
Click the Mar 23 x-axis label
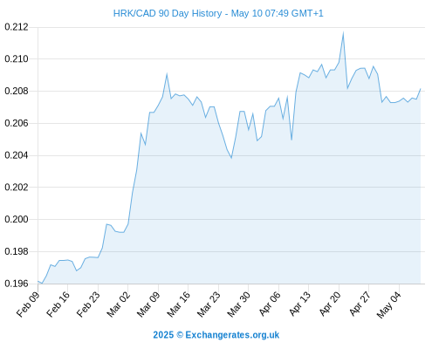point(209,305)
